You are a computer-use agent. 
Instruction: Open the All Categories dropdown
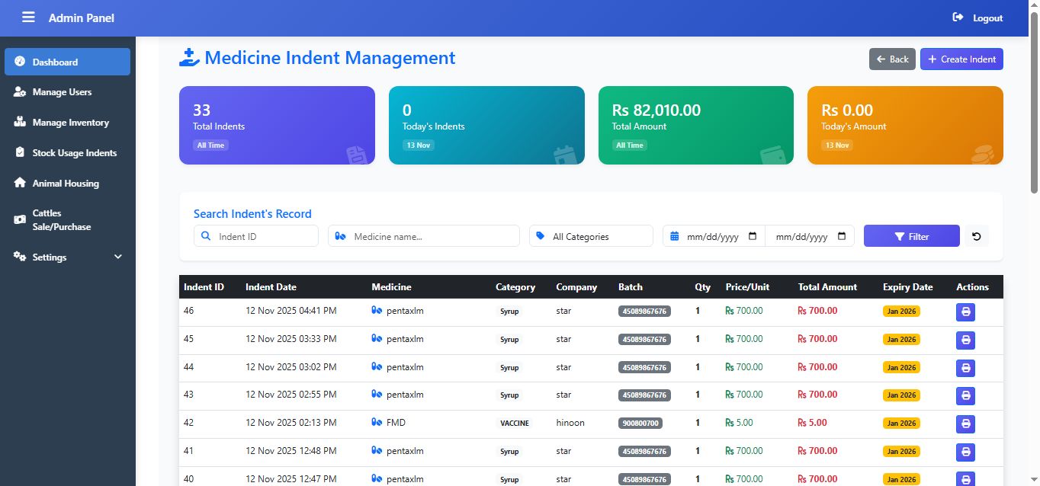[x=591, y=236]
